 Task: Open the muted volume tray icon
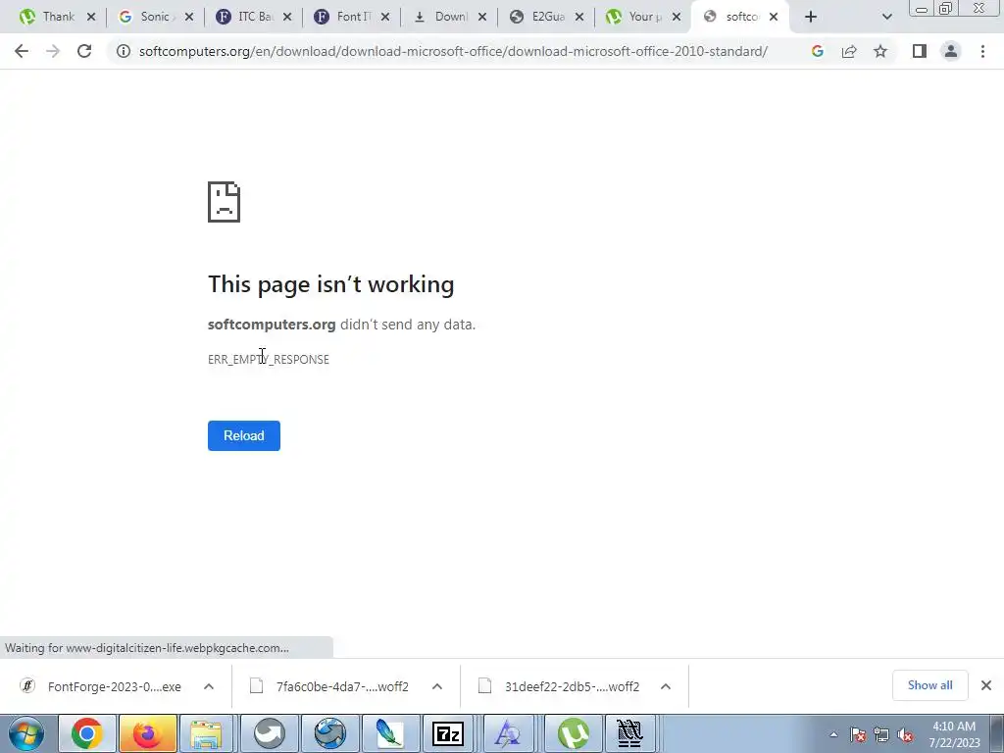pos(905,735)
